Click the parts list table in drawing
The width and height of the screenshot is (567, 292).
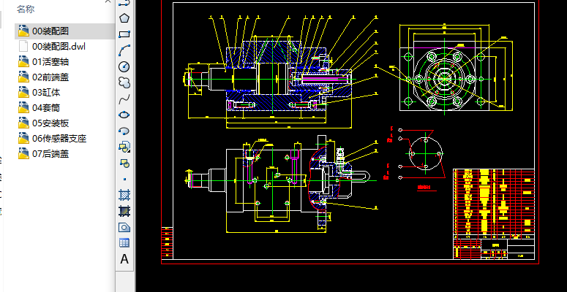[494, 202]
